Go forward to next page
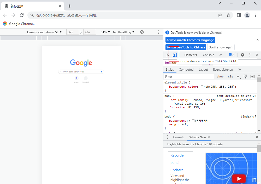Image resolution: width=261 pixels, height=184 pixels. [x=13, y=15]
